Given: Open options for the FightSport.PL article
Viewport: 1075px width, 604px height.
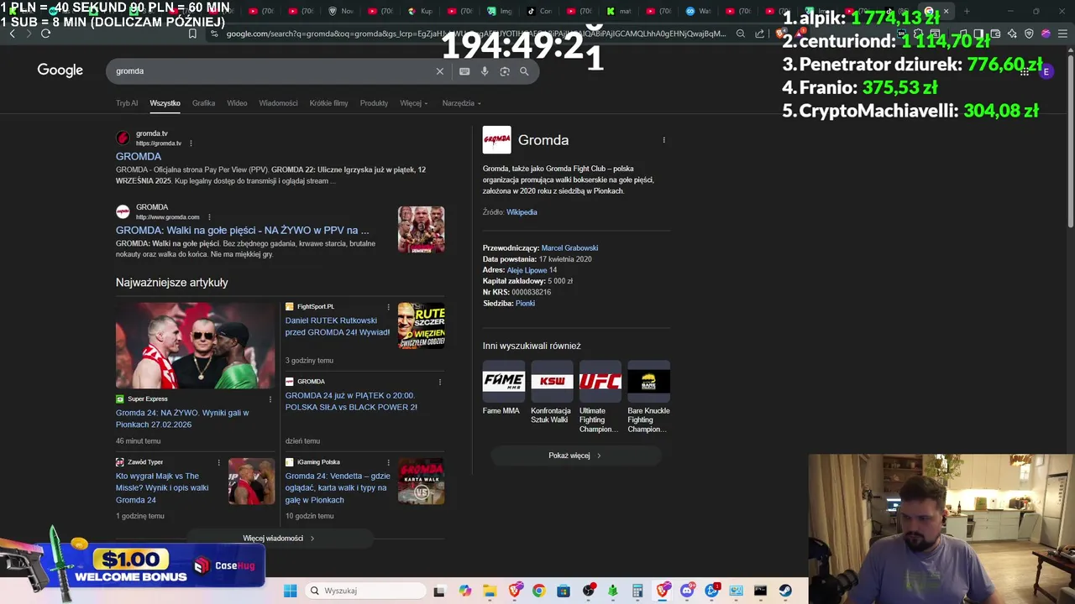Looking at the screenshot, I should (x=388, y=307).
